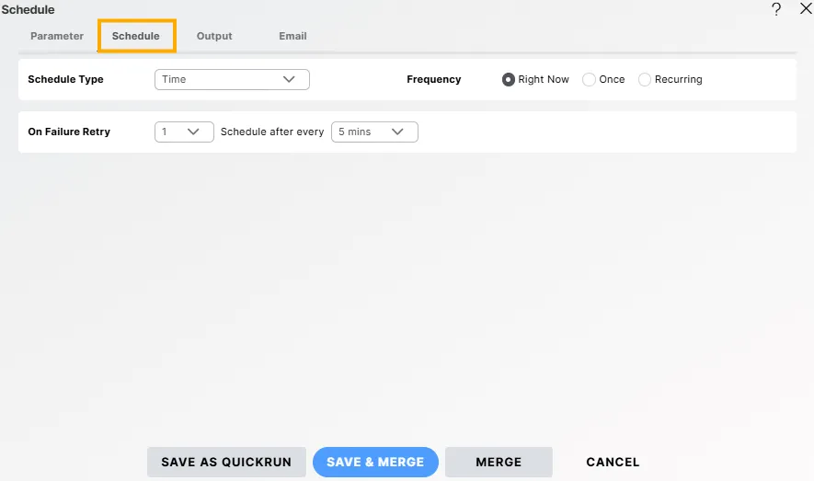Expand the Schedule Type dropdown showing Time
The height and width of the screenshot is (481, 814).
pos(232,79)
